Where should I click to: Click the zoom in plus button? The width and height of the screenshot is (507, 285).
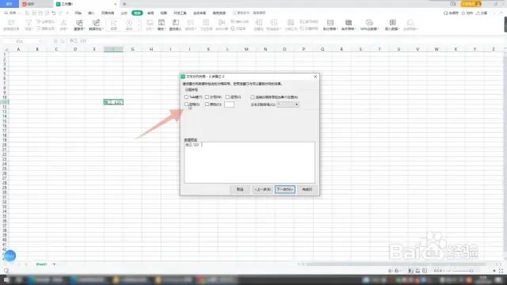[x=494, y=271]
